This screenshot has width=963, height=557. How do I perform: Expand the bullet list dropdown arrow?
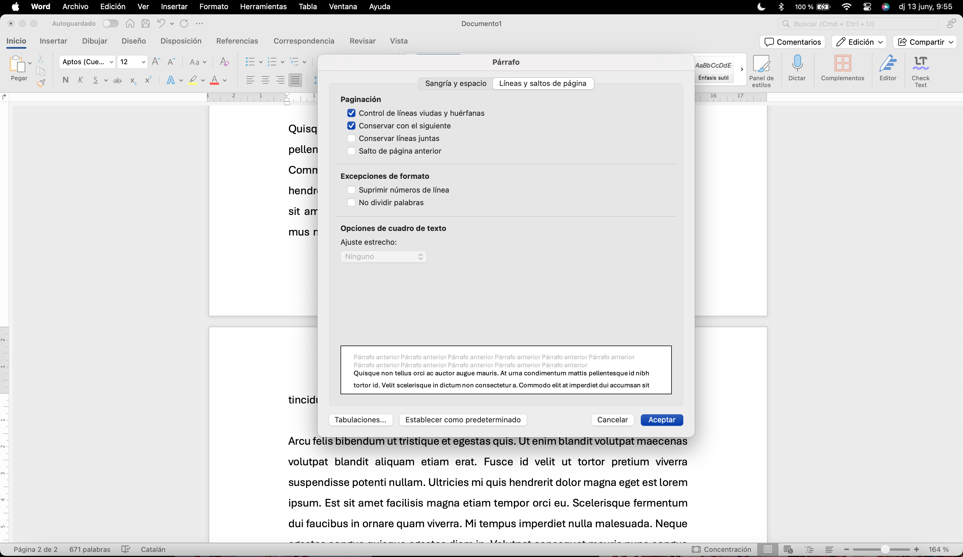(261, 62)
